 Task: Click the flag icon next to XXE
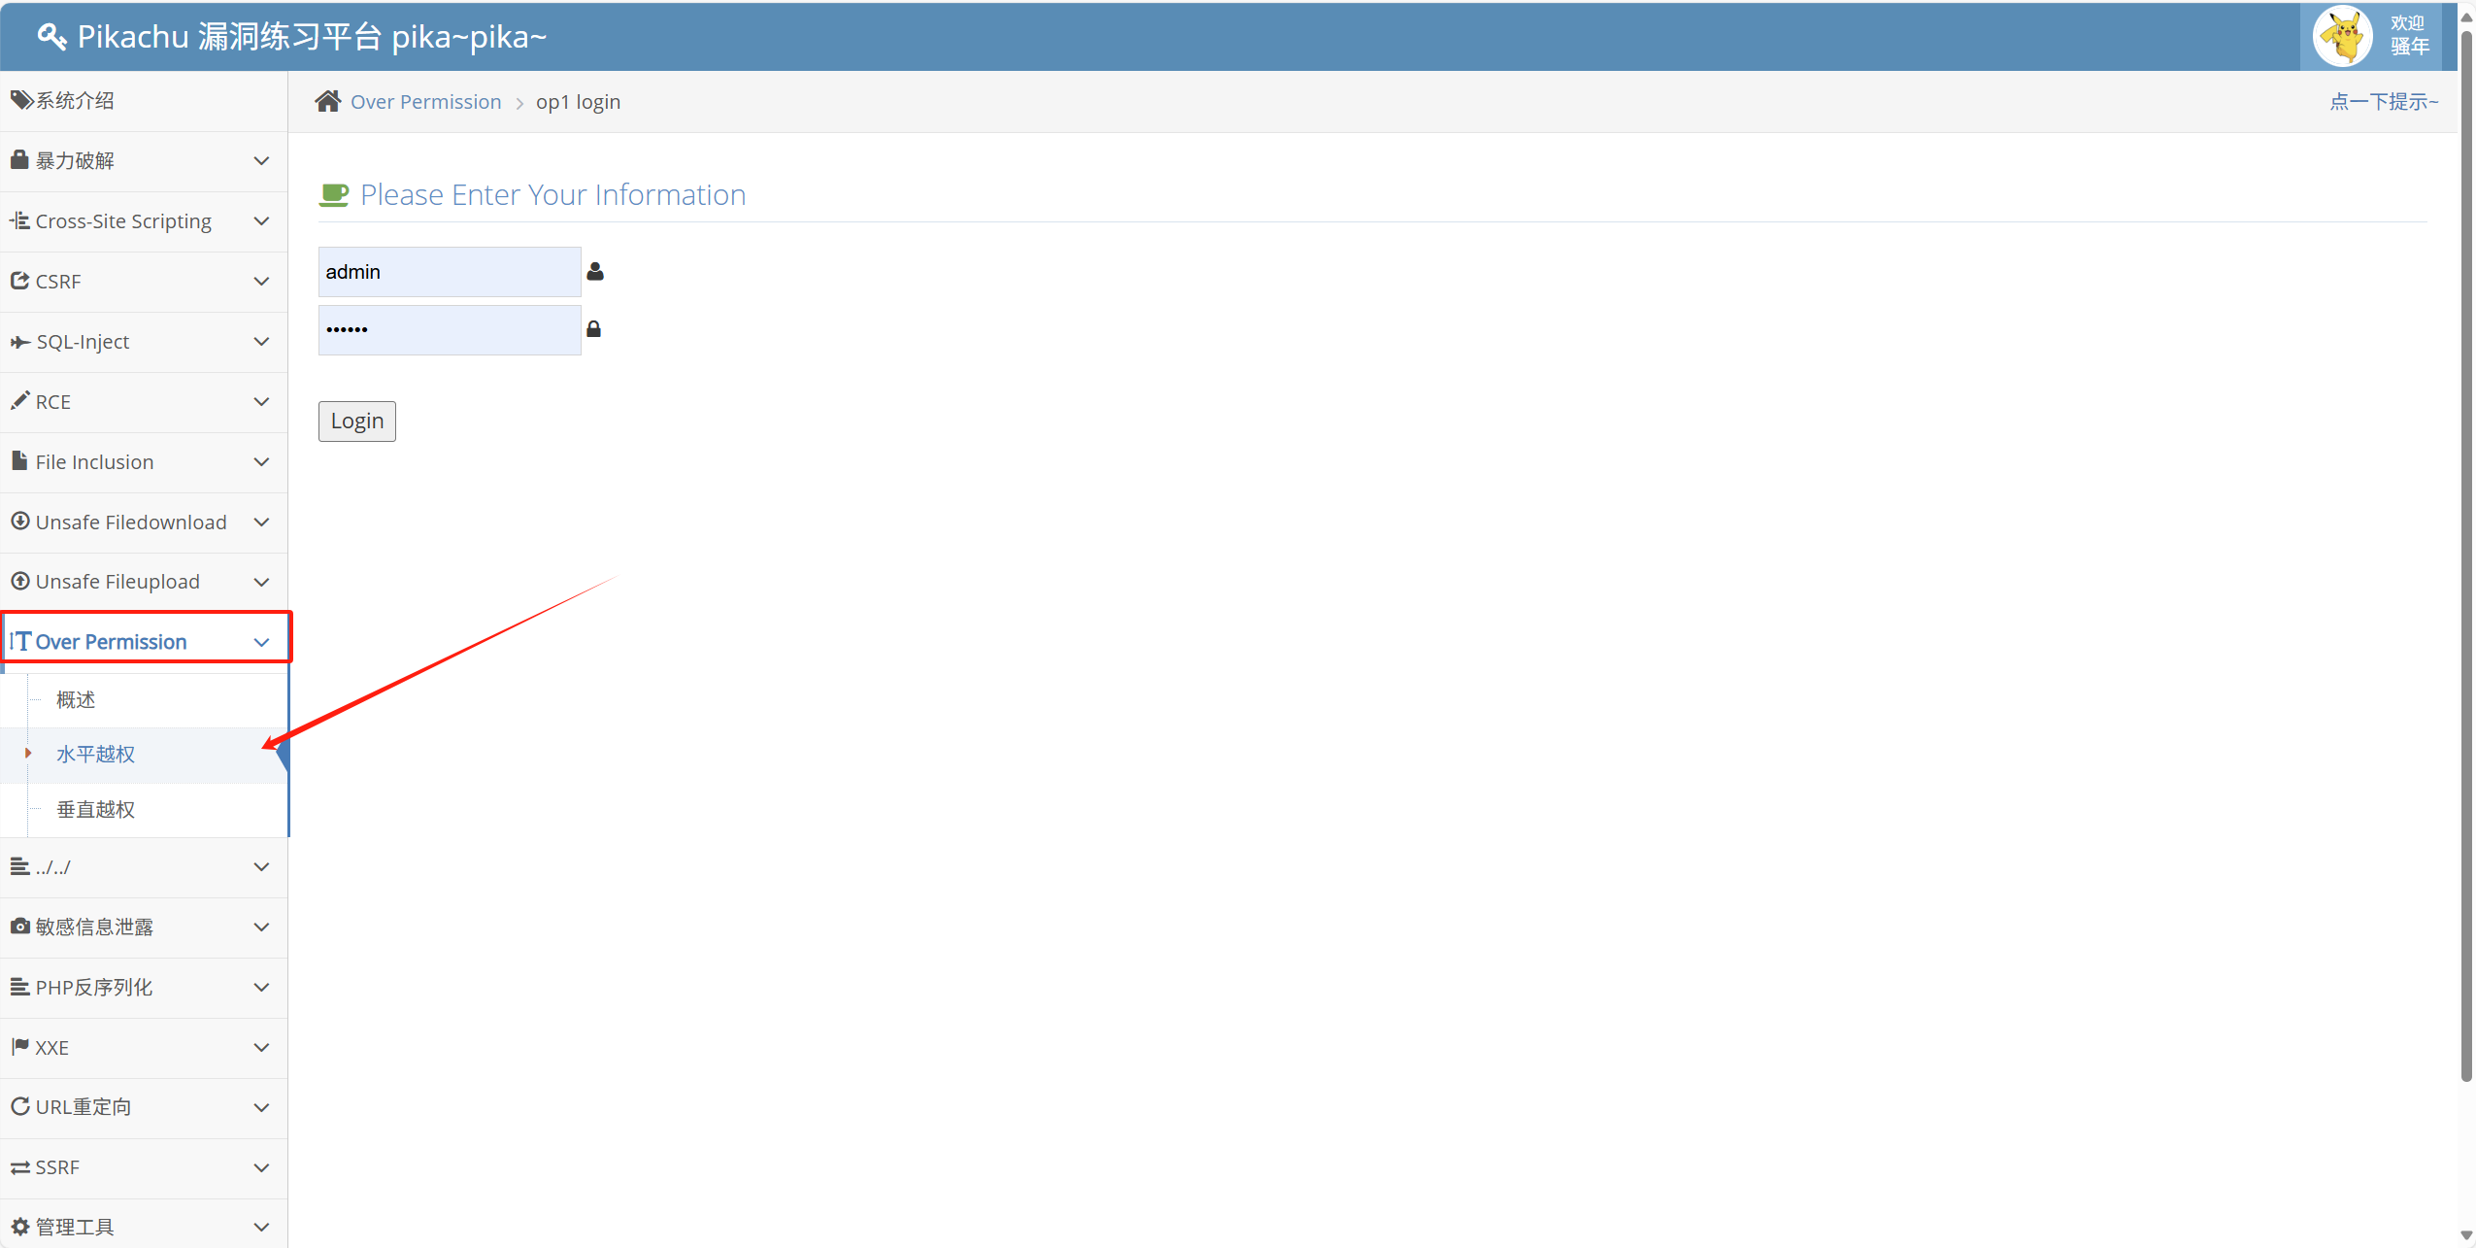pos(19,1046)
